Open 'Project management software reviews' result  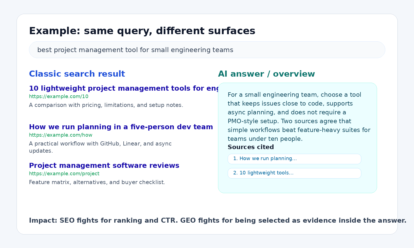pos(104,166)
